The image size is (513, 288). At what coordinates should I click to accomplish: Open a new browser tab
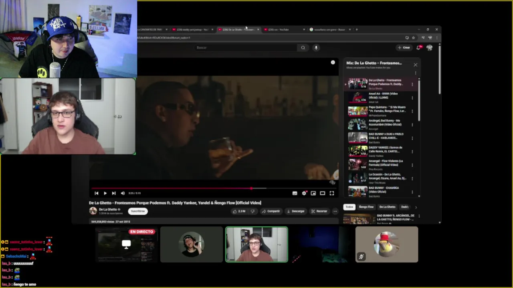(357, 29)
